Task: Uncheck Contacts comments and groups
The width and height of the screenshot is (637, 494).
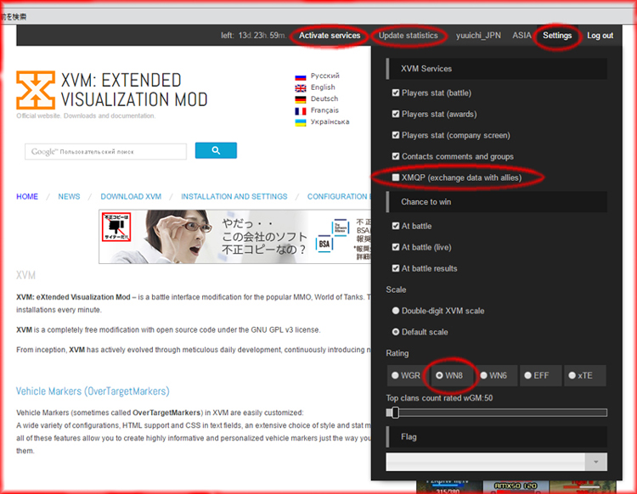Action: click(396, 156)
